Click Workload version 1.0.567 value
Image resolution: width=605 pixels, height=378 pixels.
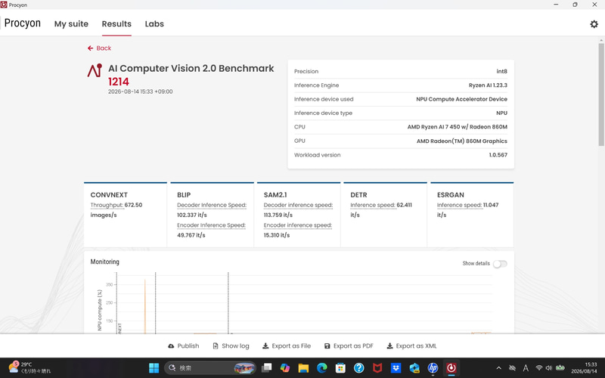pyautogui.click(x=498, y=155)
